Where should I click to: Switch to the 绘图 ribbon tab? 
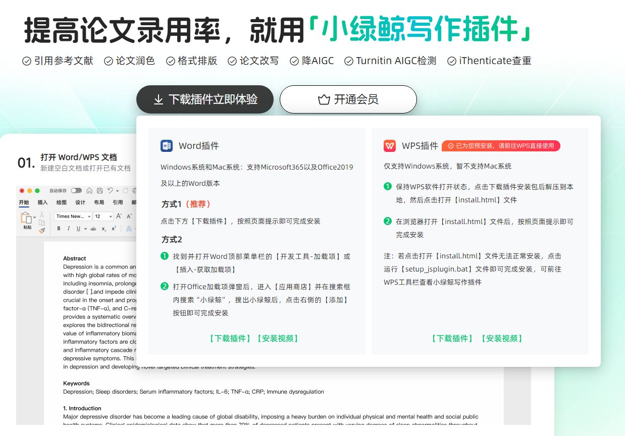point(61,202)
